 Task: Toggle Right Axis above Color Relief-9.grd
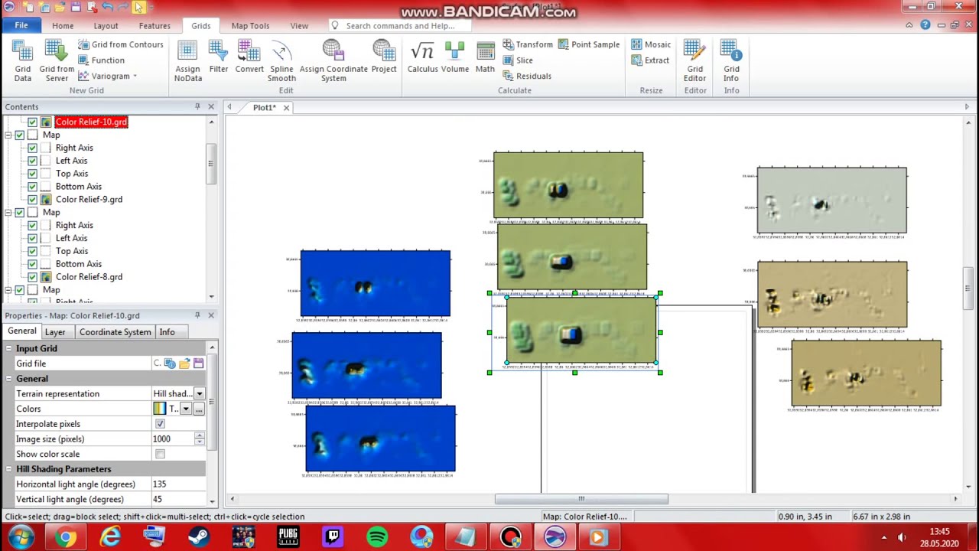32,148
